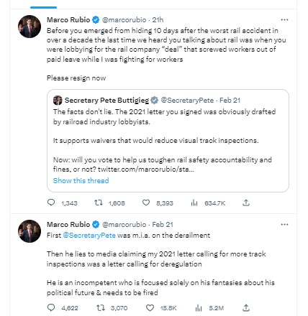The width and height of the screenshot is (308, 316).
Task: View analytics icon showing 634.7K views
Action: 194,203
